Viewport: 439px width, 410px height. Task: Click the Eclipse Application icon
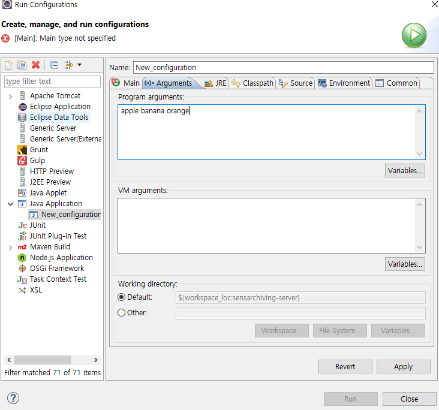(22, 107)
